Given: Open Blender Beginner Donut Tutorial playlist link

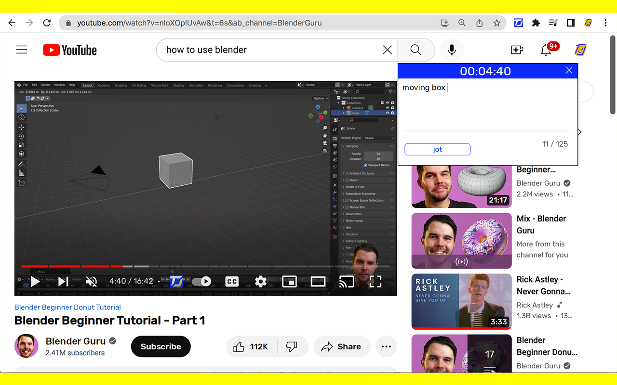Looking at the screenshot, I should click(67, 307).
